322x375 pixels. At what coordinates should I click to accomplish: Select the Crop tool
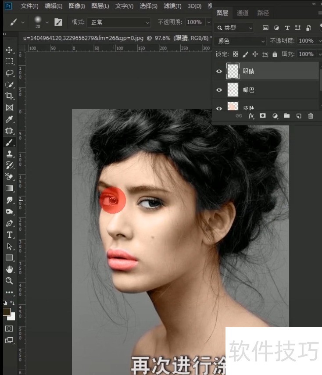tap(9, 96)
